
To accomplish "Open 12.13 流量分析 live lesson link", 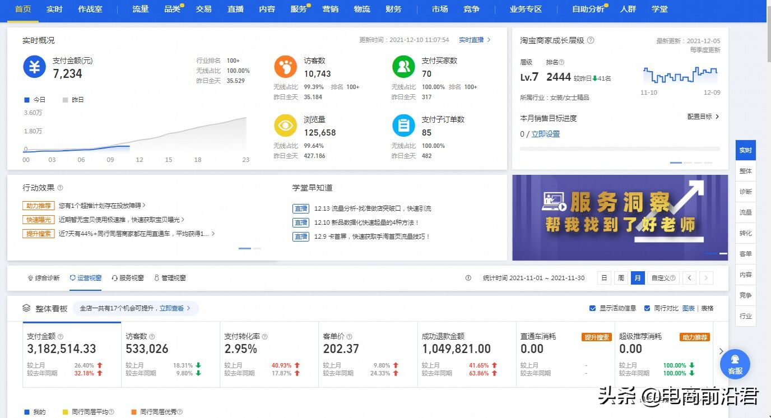I will point(373,208).
